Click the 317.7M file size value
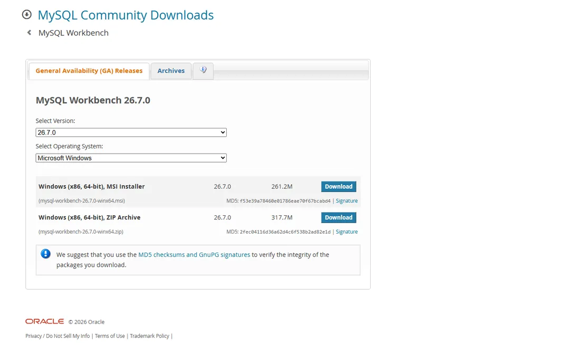Screen dimensions: 580x362 [x=282, y=218]
